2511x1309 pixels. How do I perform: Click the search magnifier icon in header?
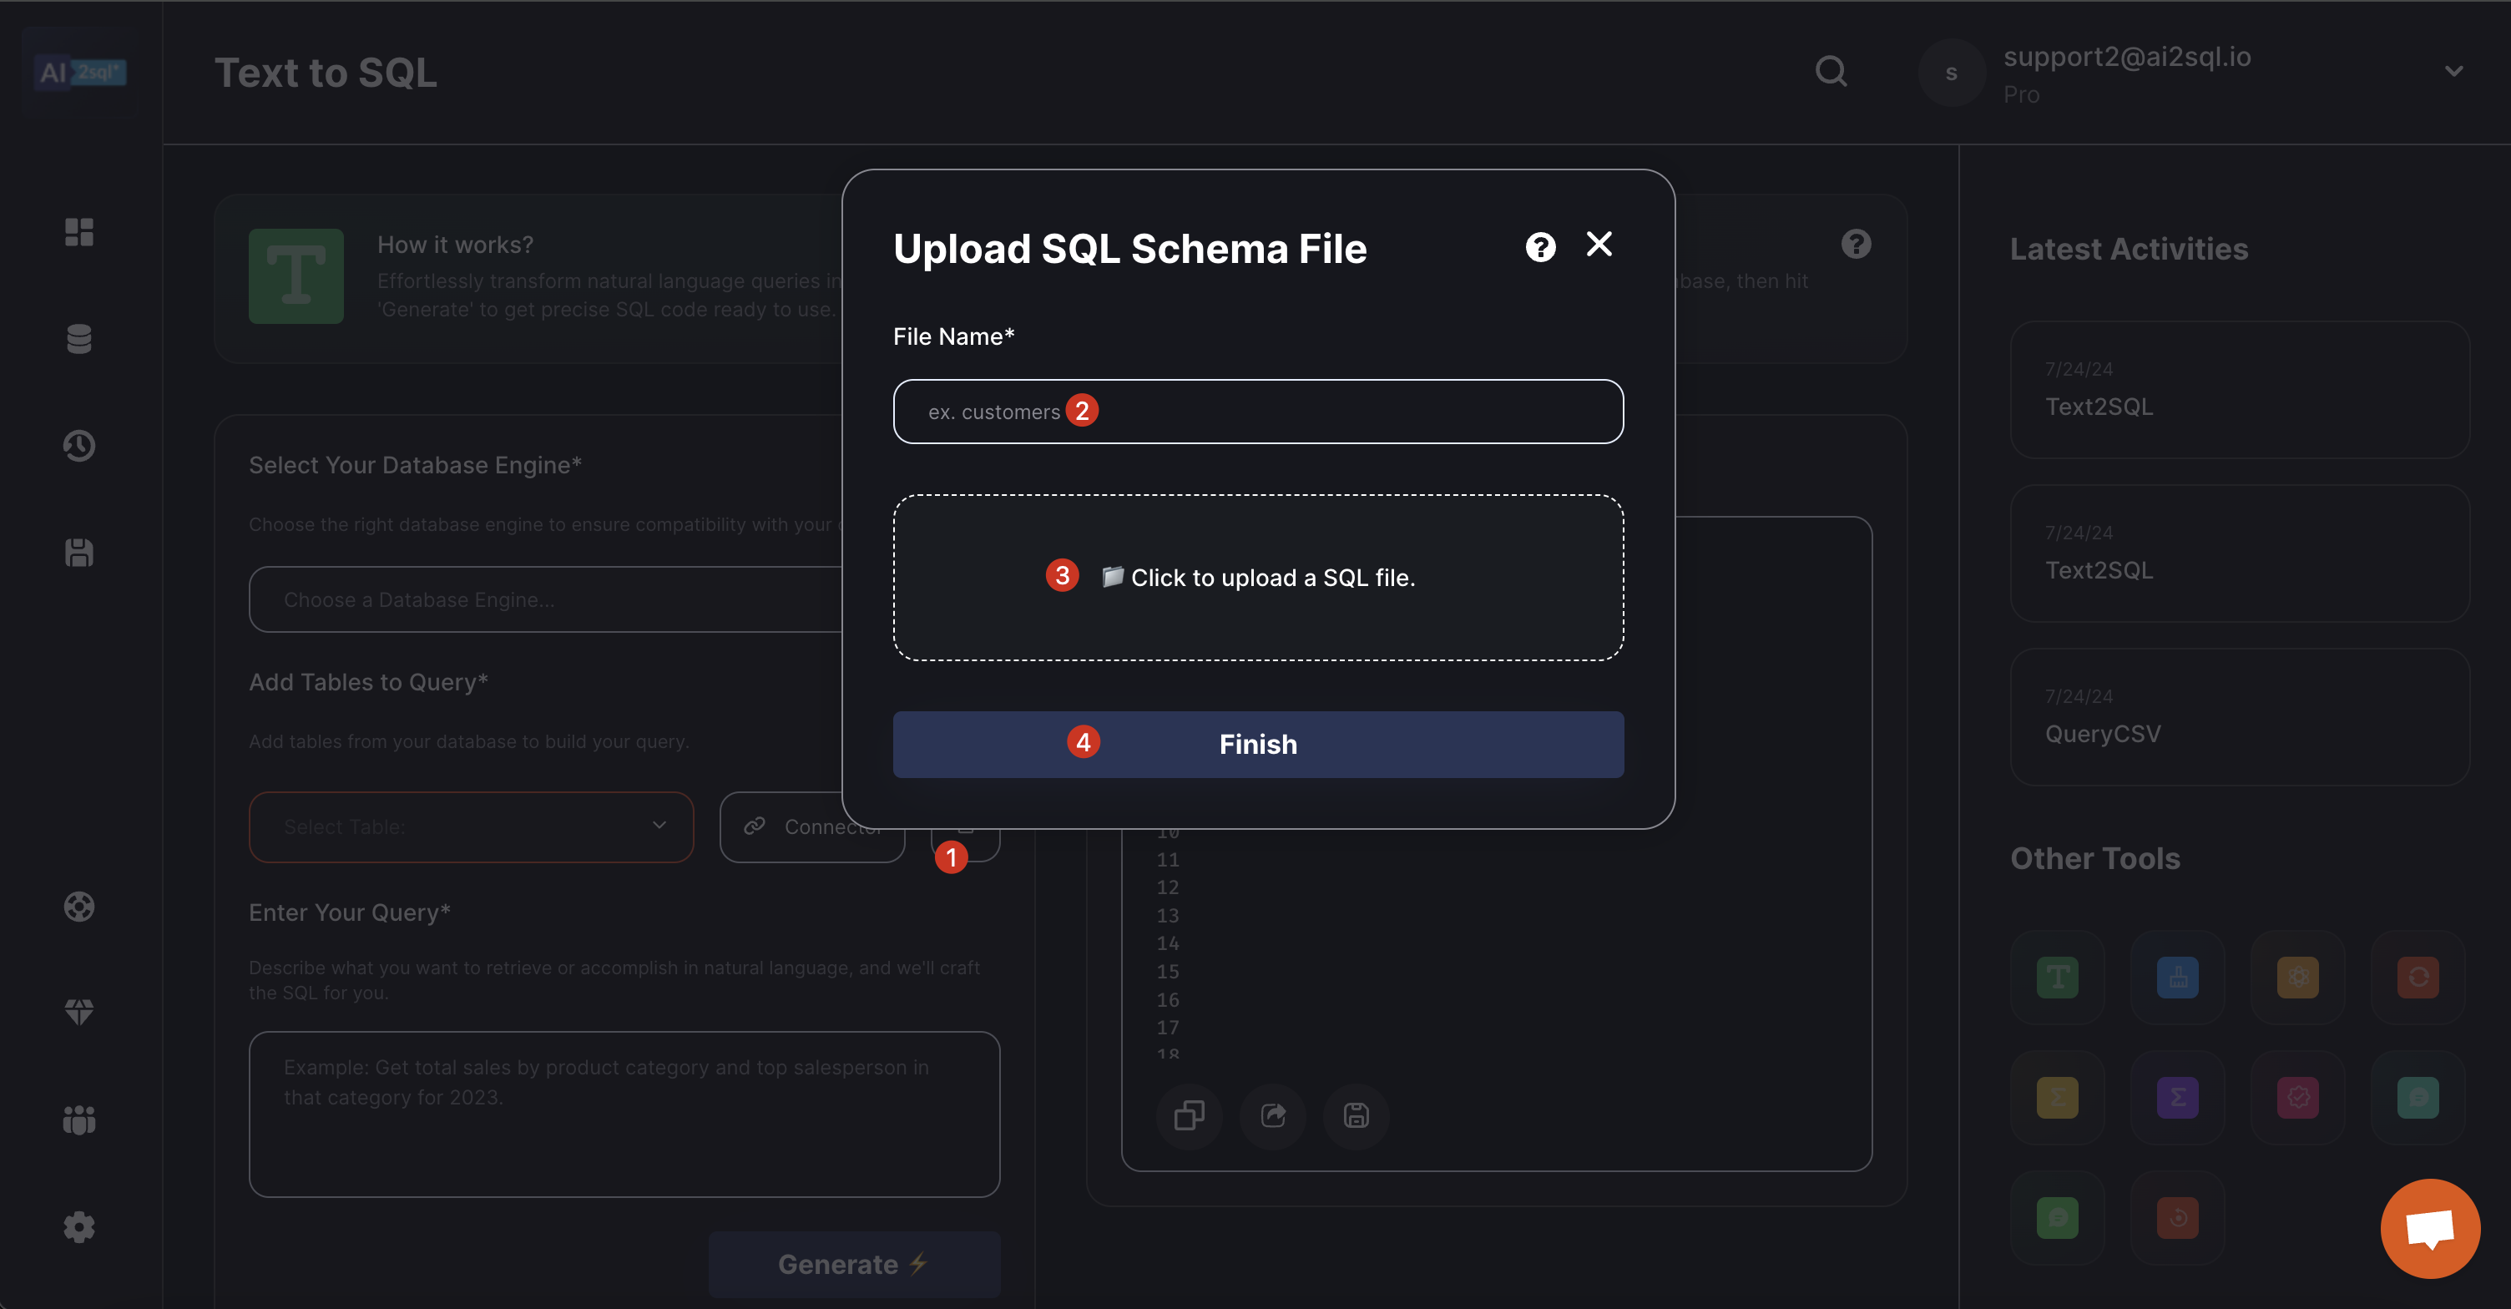pos(1831,71)
